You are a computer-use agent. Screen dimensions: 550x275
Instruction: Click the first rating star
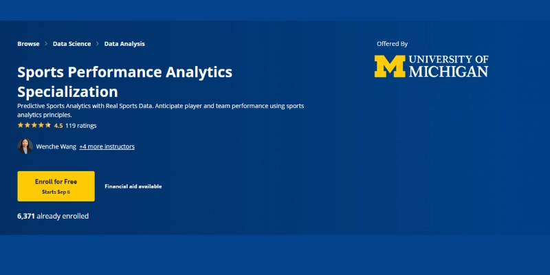[x=21, y=126]
